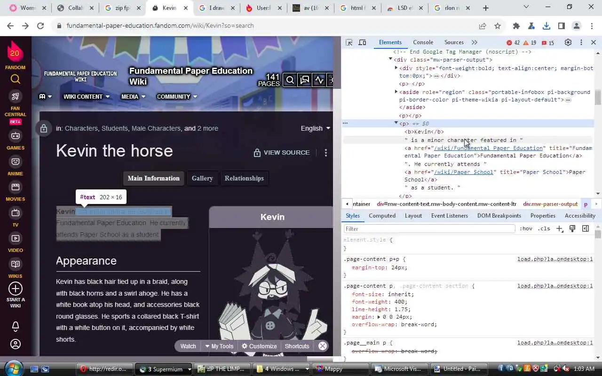Show more DevTools tabs with the chevron
The width and height of the screenshot is (602, 376).
pos(475,42)
